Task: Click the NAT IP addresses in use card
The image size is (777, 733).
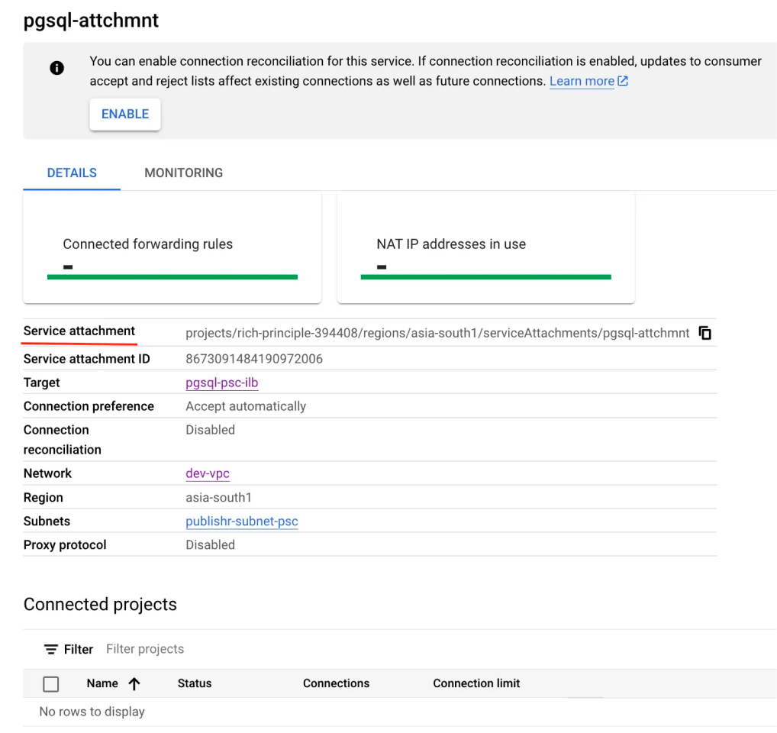Action: coord(485,247)
